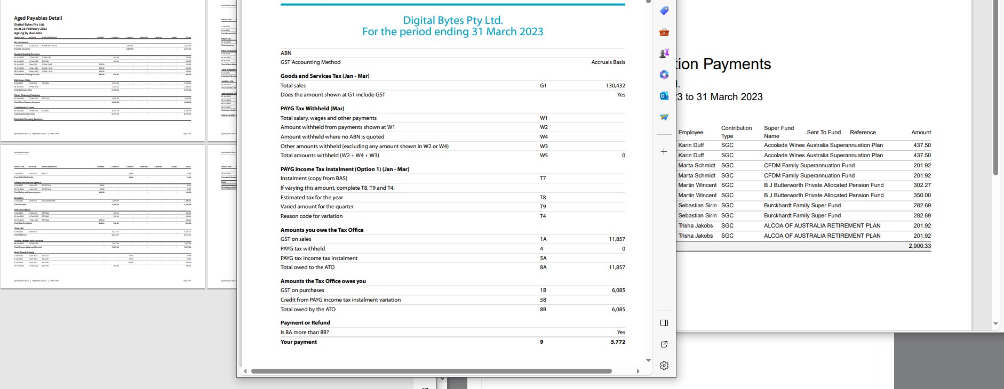Open the Microsoft 365 sidebar icon
Screen dimensions: 1004x389
coord(664,75)
